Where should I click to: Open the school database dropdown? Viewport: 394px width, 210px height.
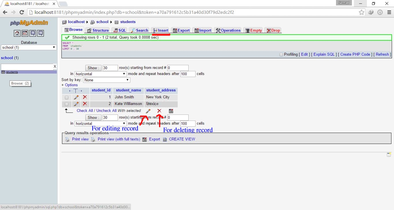pyautogui.click(x=28, y=47)
